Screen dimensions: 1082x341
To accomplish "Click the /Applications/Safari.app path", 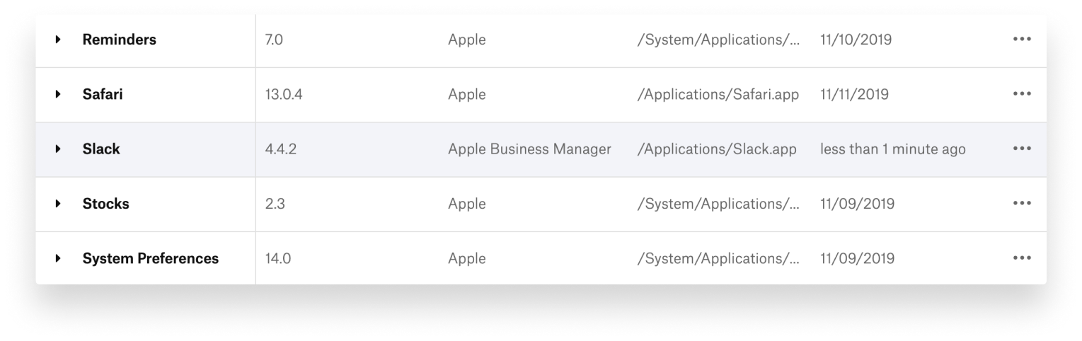I will (718, 94).
